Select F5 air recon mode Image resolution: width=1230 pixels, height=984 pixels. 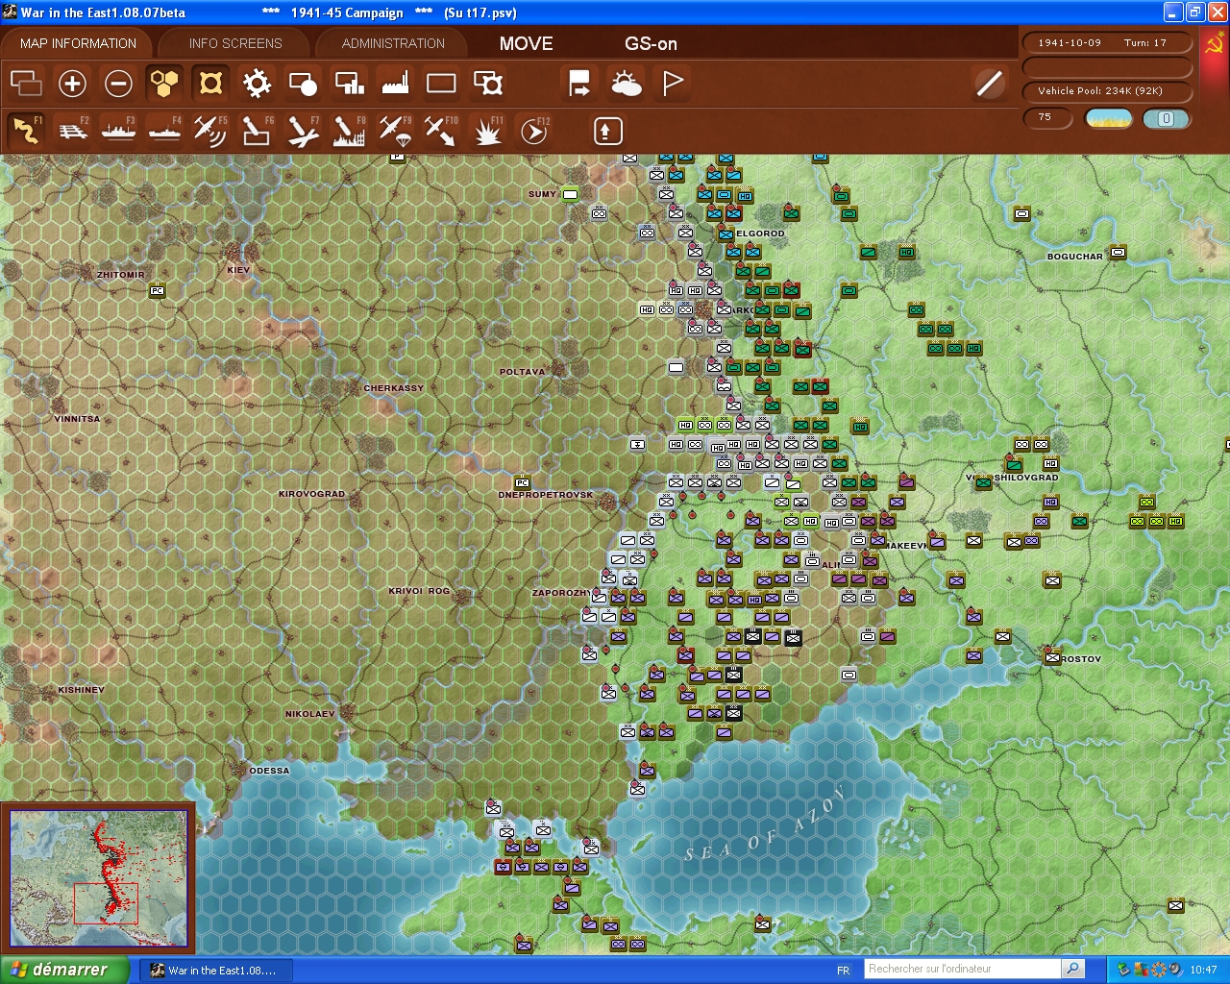tap(210, 130)
